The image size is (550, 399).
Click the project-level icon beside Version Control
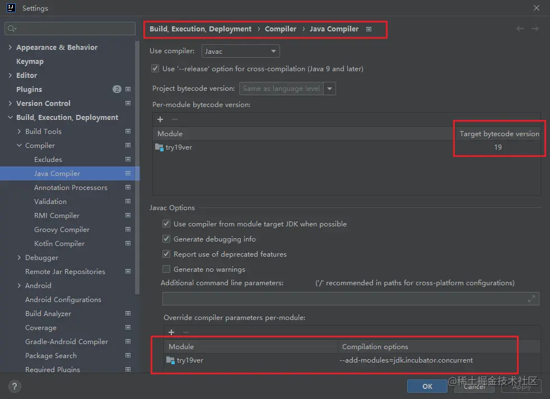point(128,103)
